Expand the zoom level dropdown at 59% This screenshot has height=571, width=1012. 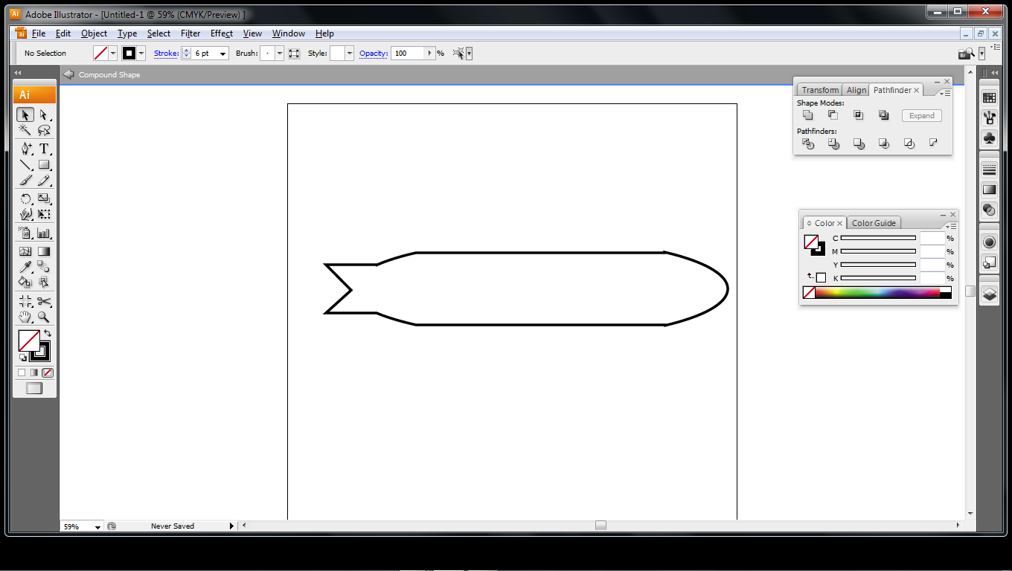tap(97, 526)
